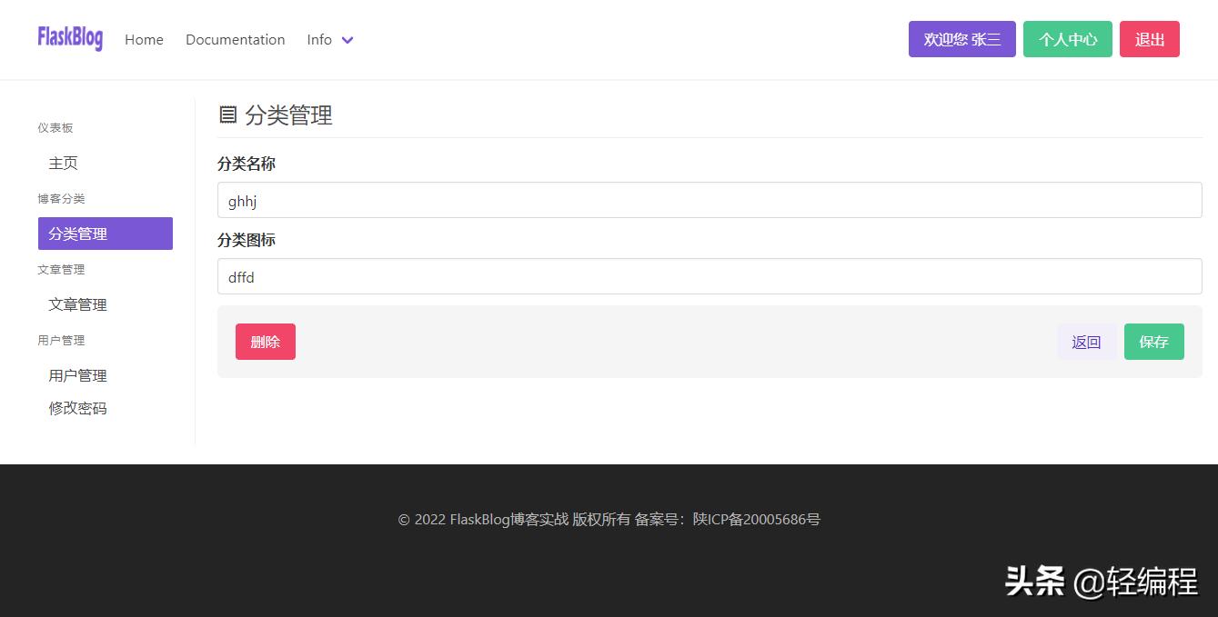
Task: Click the FlaskBlog logo
Action: pos(70,38)
